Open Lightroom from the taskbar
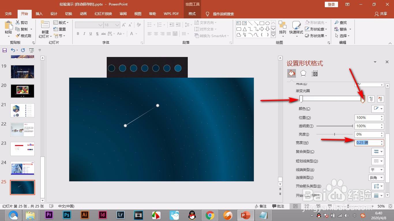The image size is (394, 221). pos(121,215)
